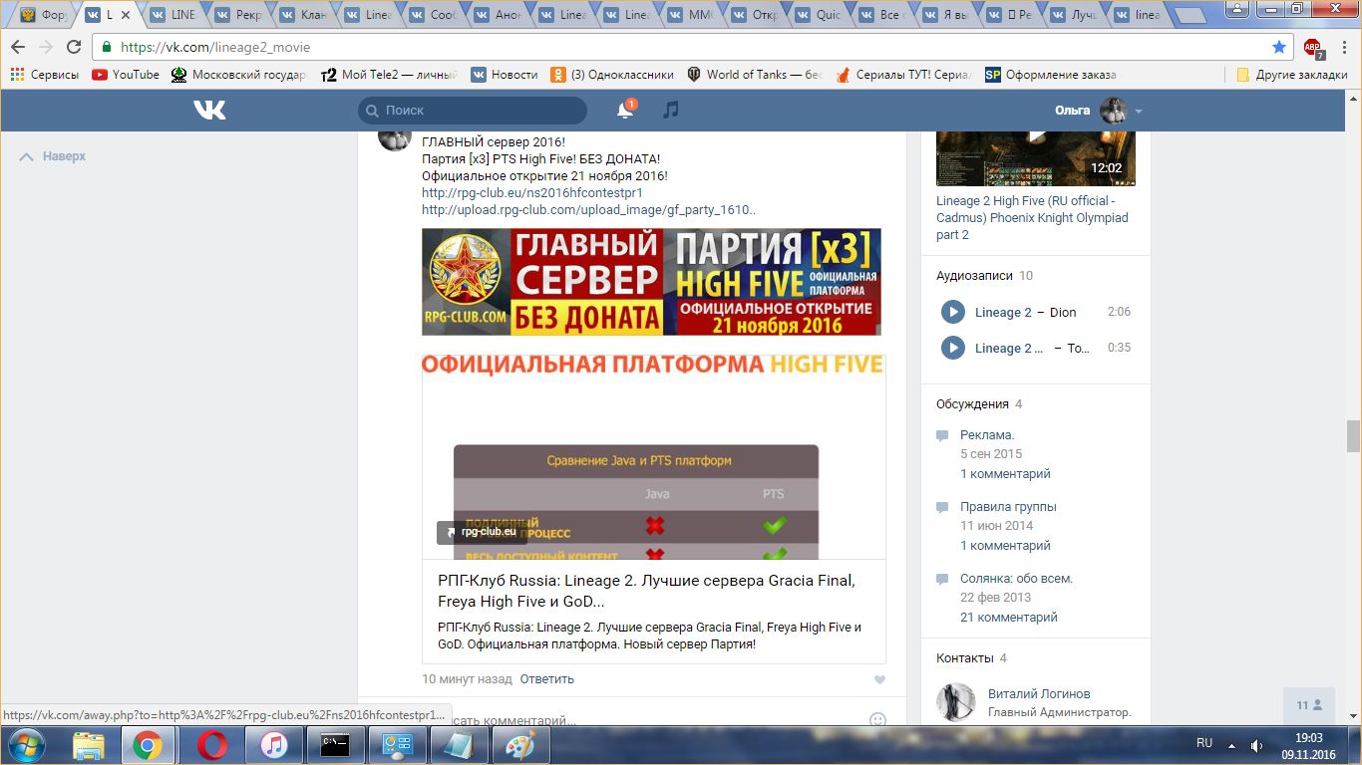Click Ответить under the post

tap(547, 679)
